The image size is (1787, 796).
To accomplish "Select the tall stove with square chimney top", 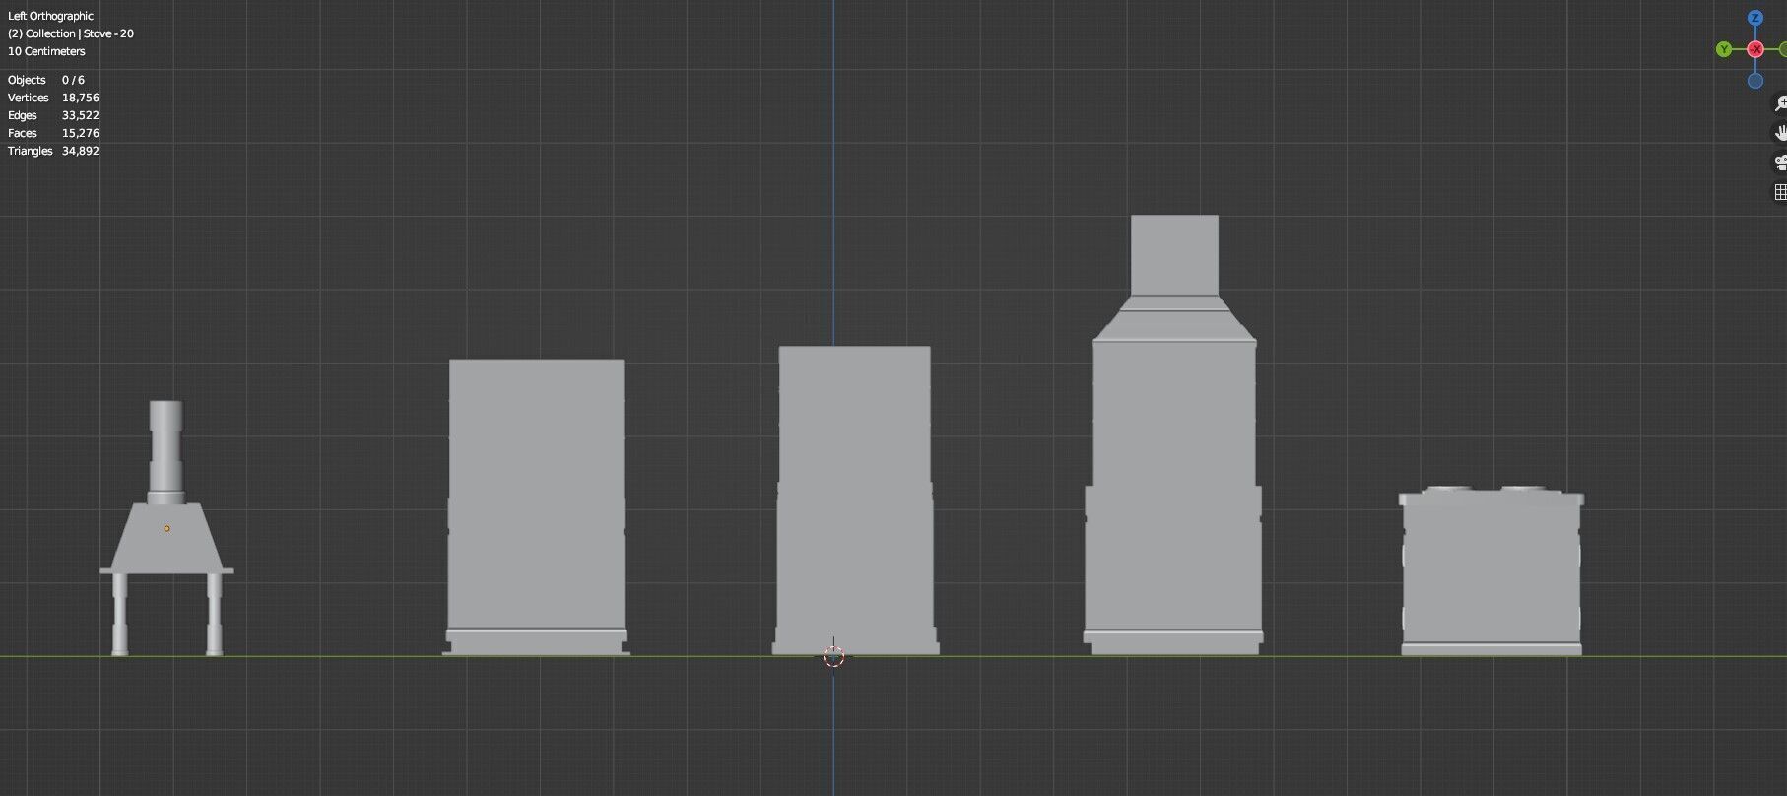I will tap(1173, 434).
